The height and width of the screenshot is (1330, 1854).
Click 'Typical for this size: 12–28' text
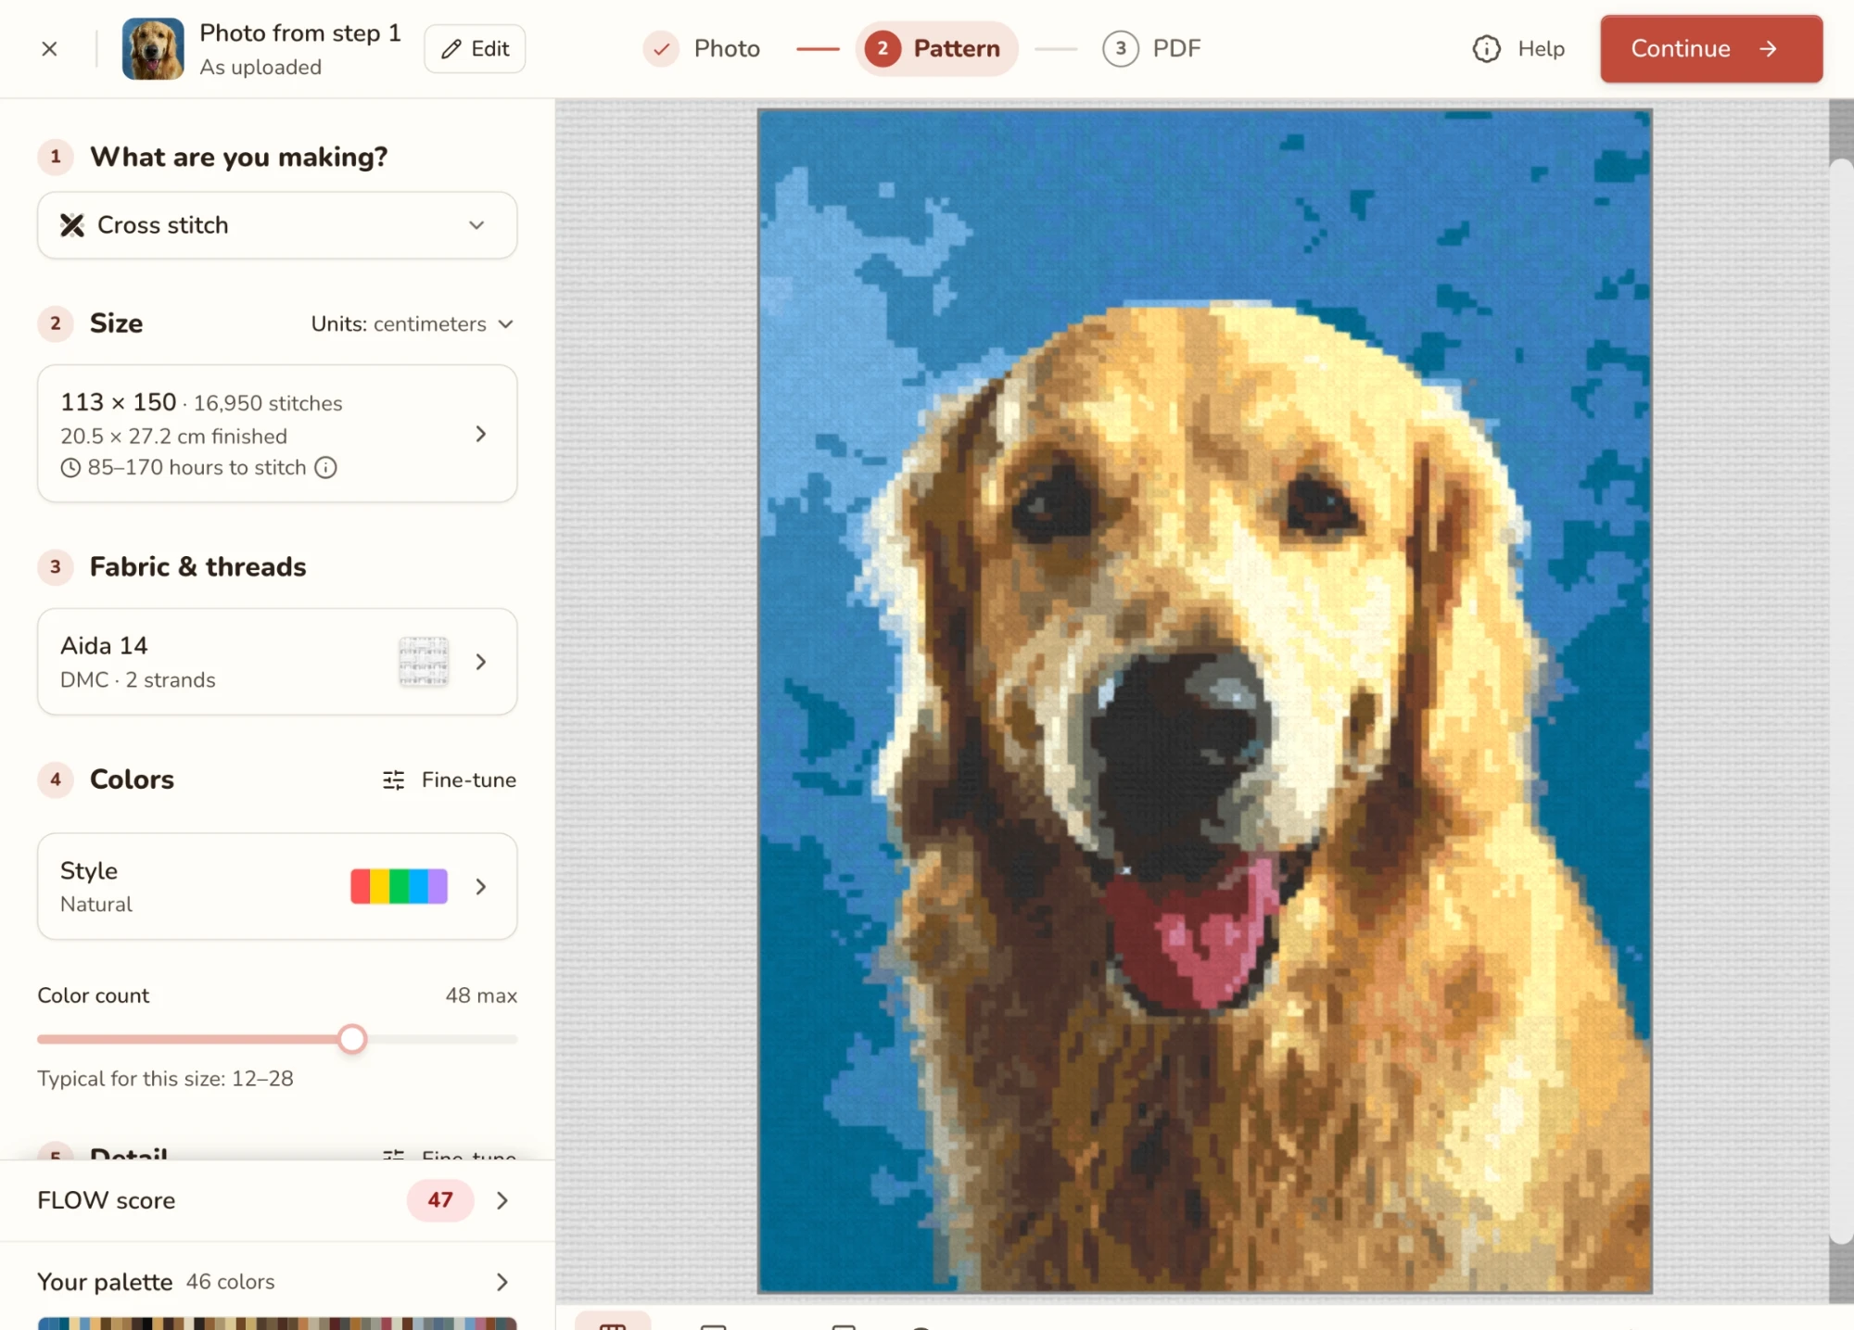165,1079
